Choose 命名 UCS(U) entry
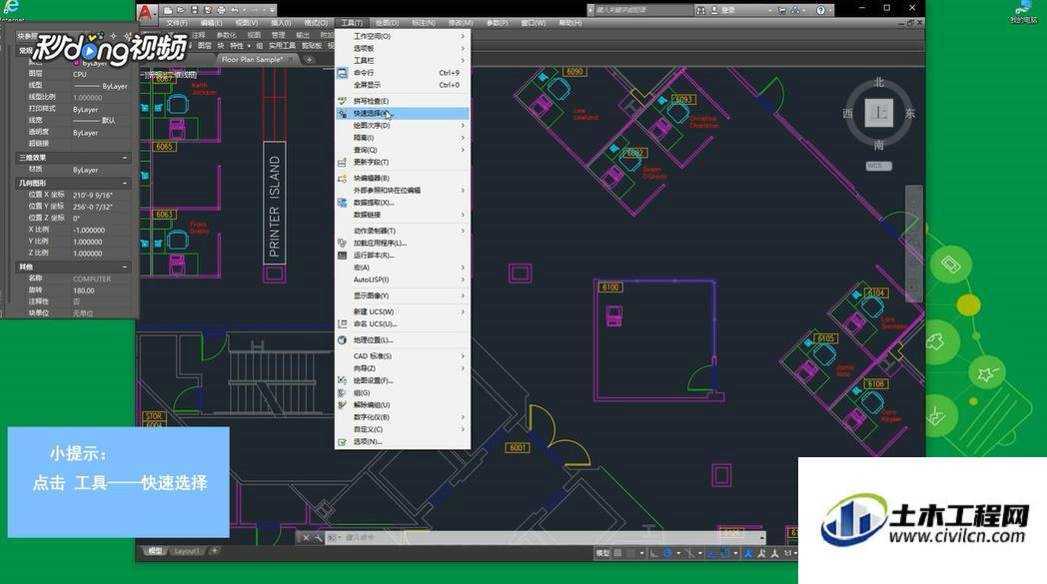 [x=403, y=323]
